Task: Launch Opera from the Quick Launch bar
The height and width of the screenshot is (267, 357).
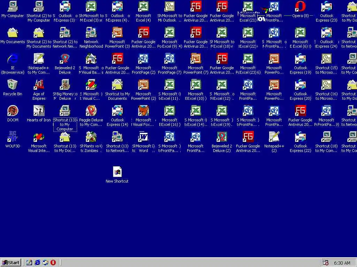Action: (53, 263)
